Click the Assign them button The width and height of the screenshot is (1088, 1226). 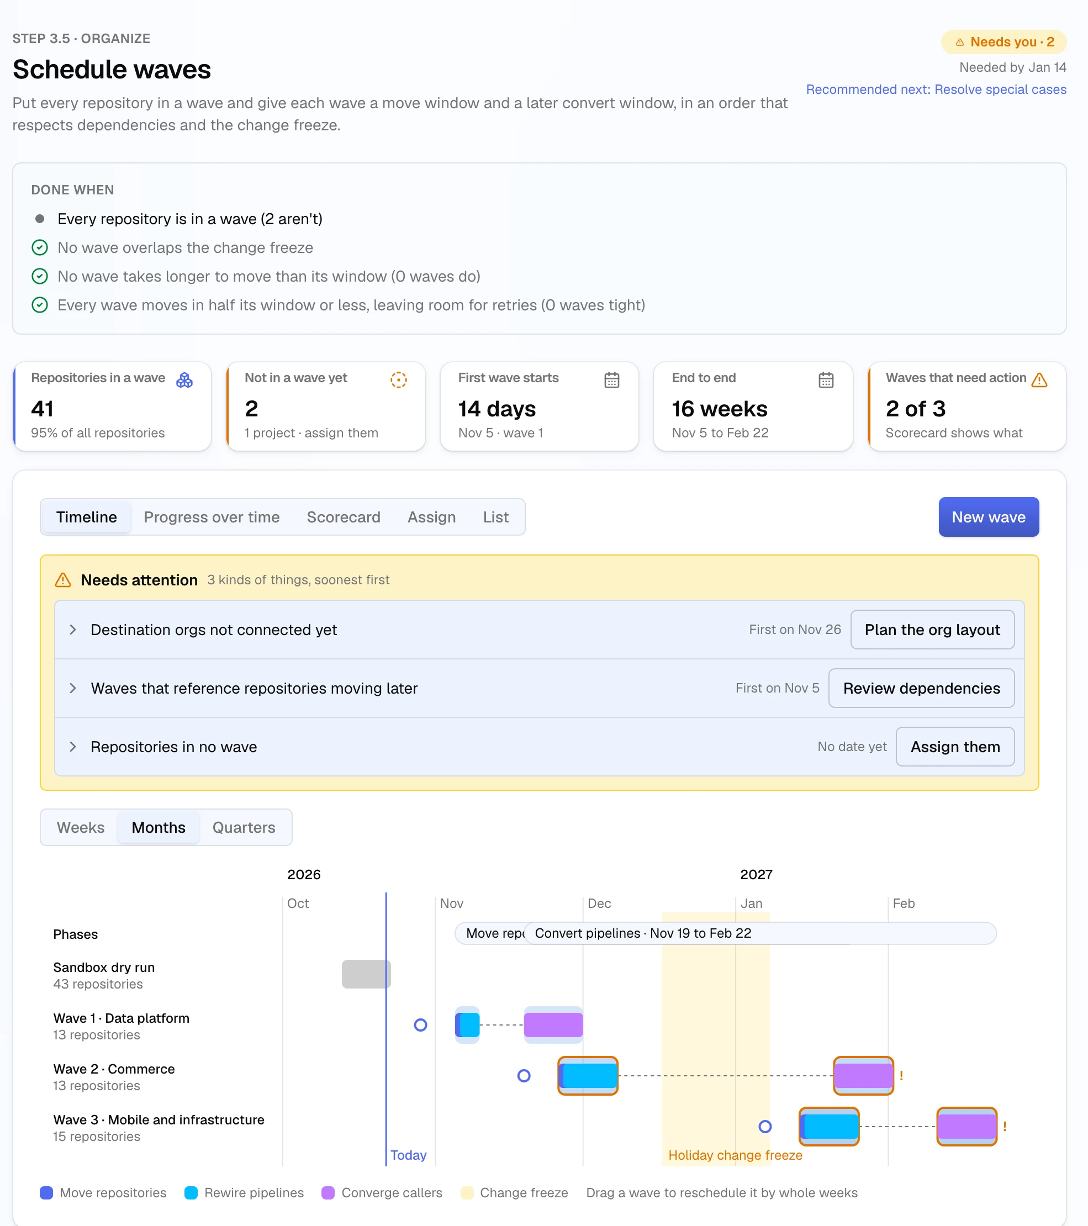coord(955,747)
